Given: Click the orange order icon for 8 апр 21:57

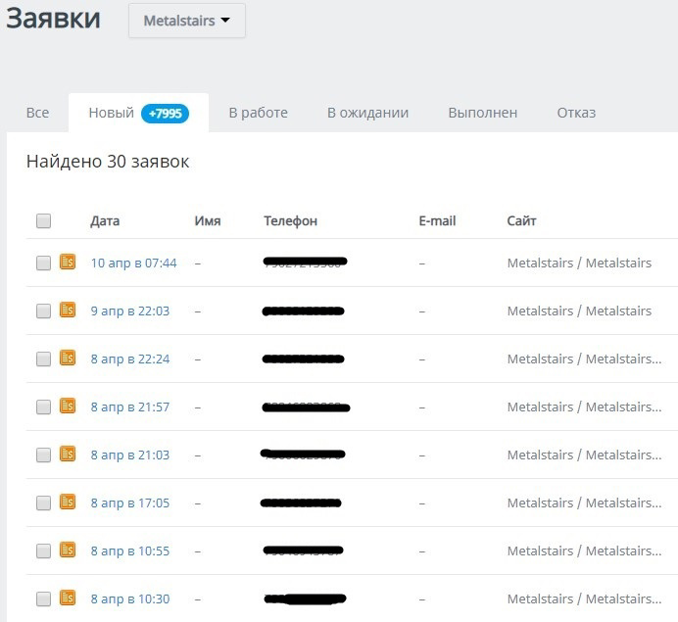Looking at the screenshot, I should coord(68,406).
